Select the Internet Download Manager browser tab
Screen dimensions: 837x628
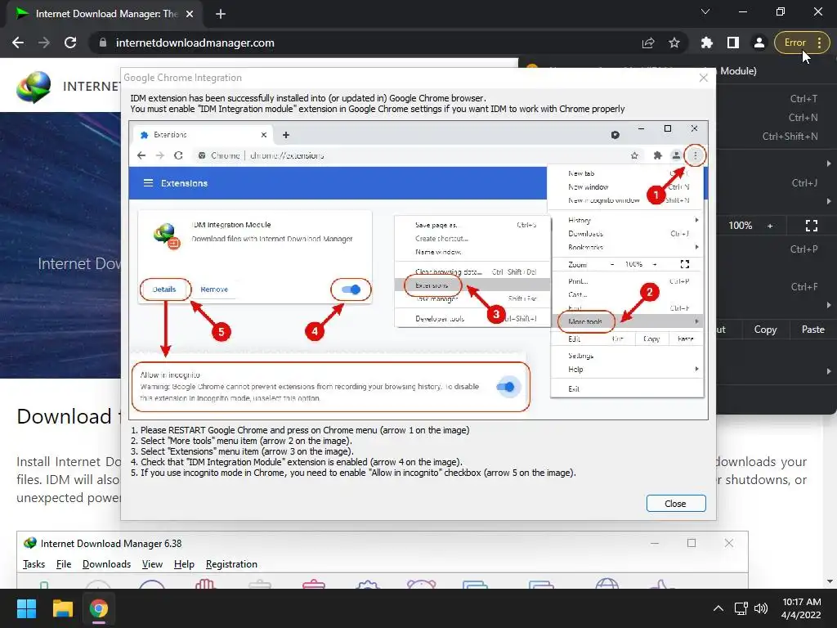(104, 14)
